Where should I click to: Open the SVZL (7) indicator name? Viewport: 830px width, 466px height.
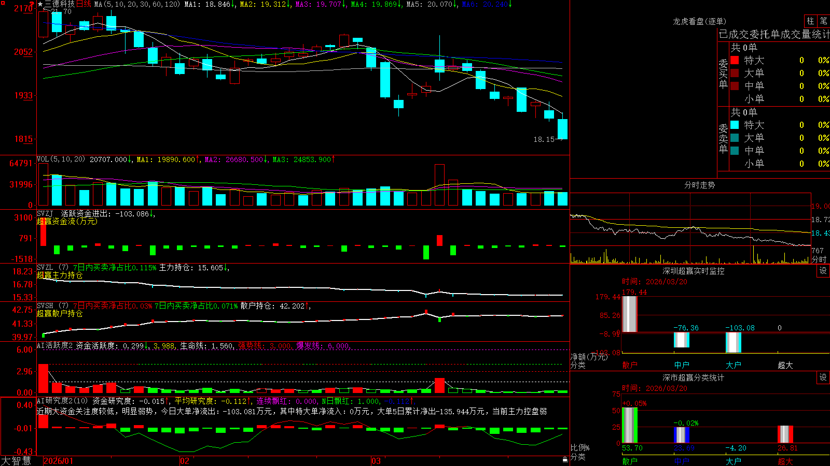click(x=53, y=267)
